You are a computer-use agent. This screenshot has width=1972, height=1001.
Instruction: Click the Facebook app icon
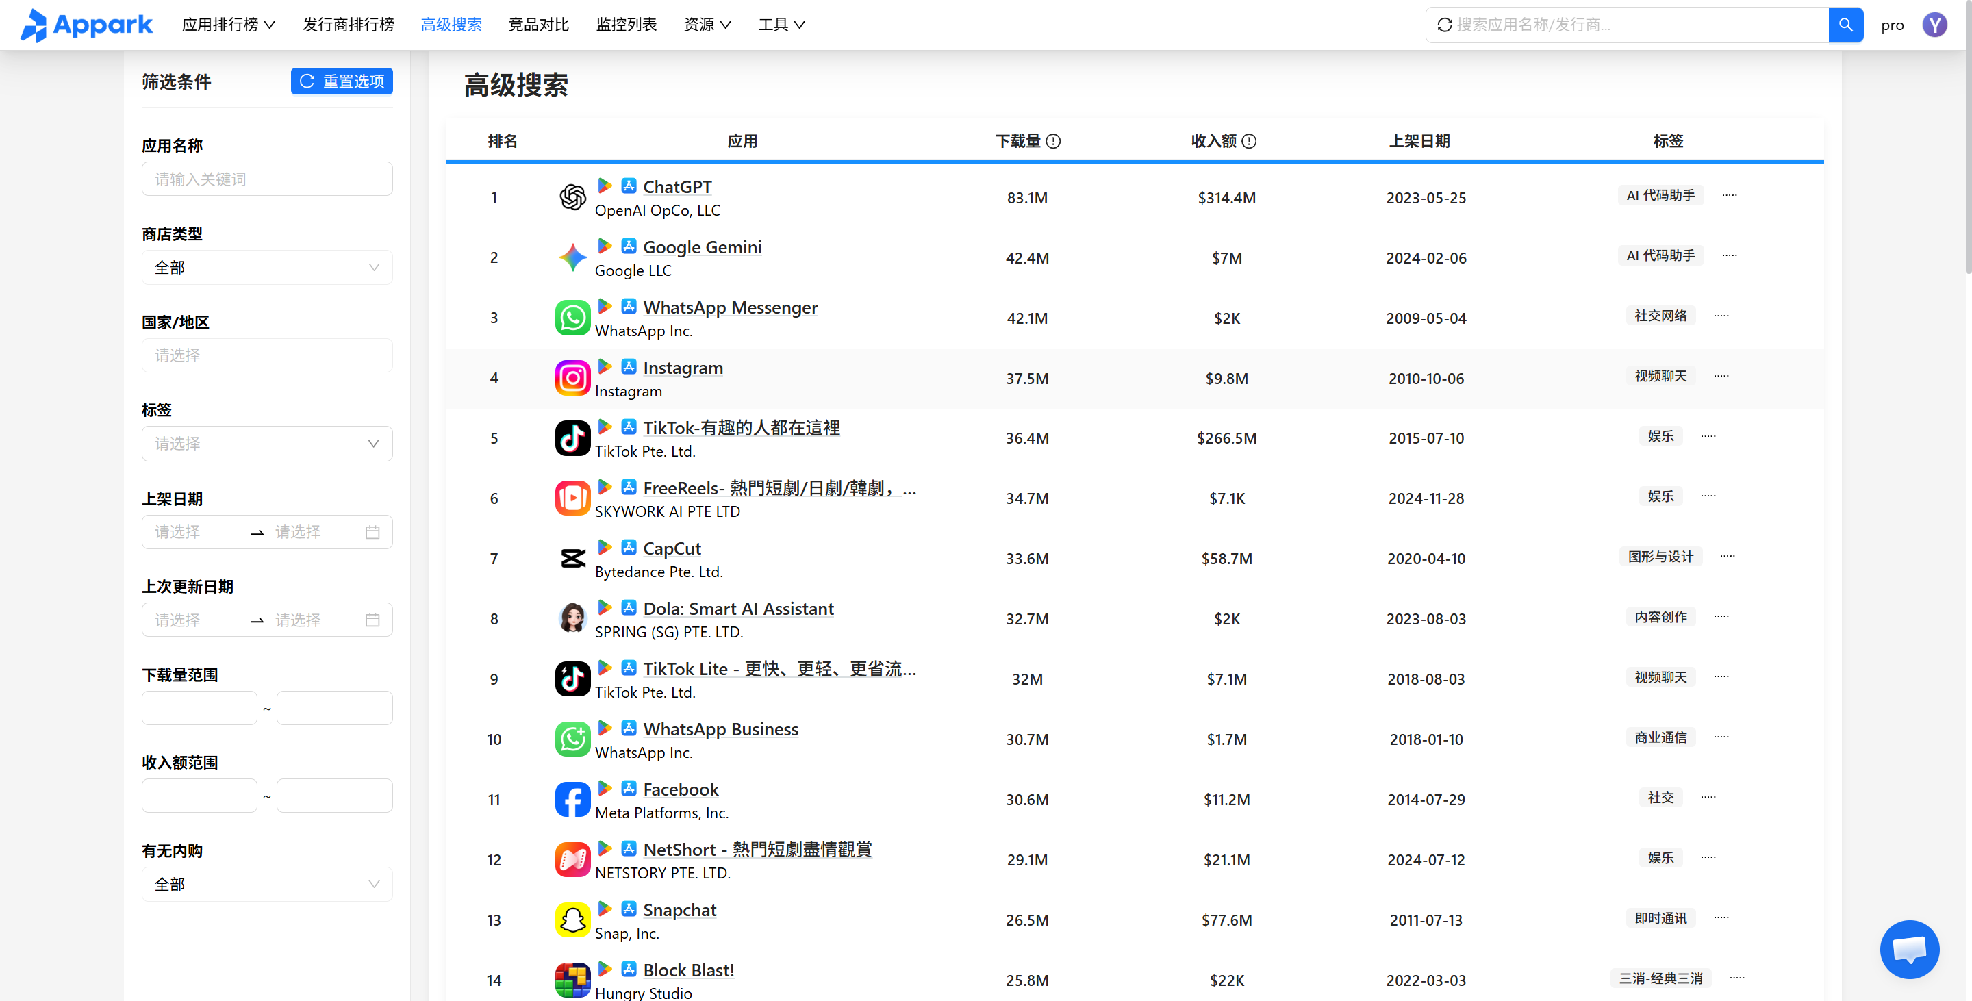click(x=572, y=799)
